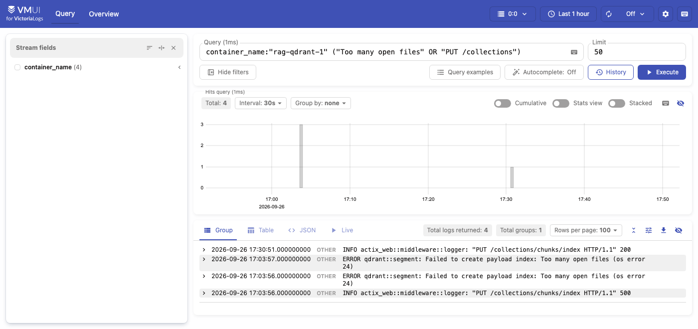Click the 17:03 histogram bar
Screen dimensions: 698x329
tap(301, 156)
